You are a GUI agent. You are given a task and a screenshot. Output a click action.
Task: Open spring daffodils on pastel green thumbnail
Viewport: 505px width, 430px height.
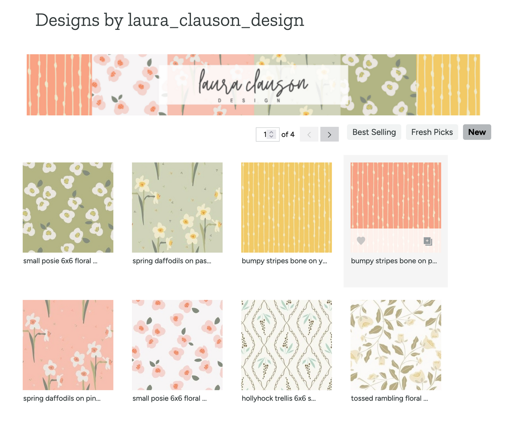coord(177,207)
